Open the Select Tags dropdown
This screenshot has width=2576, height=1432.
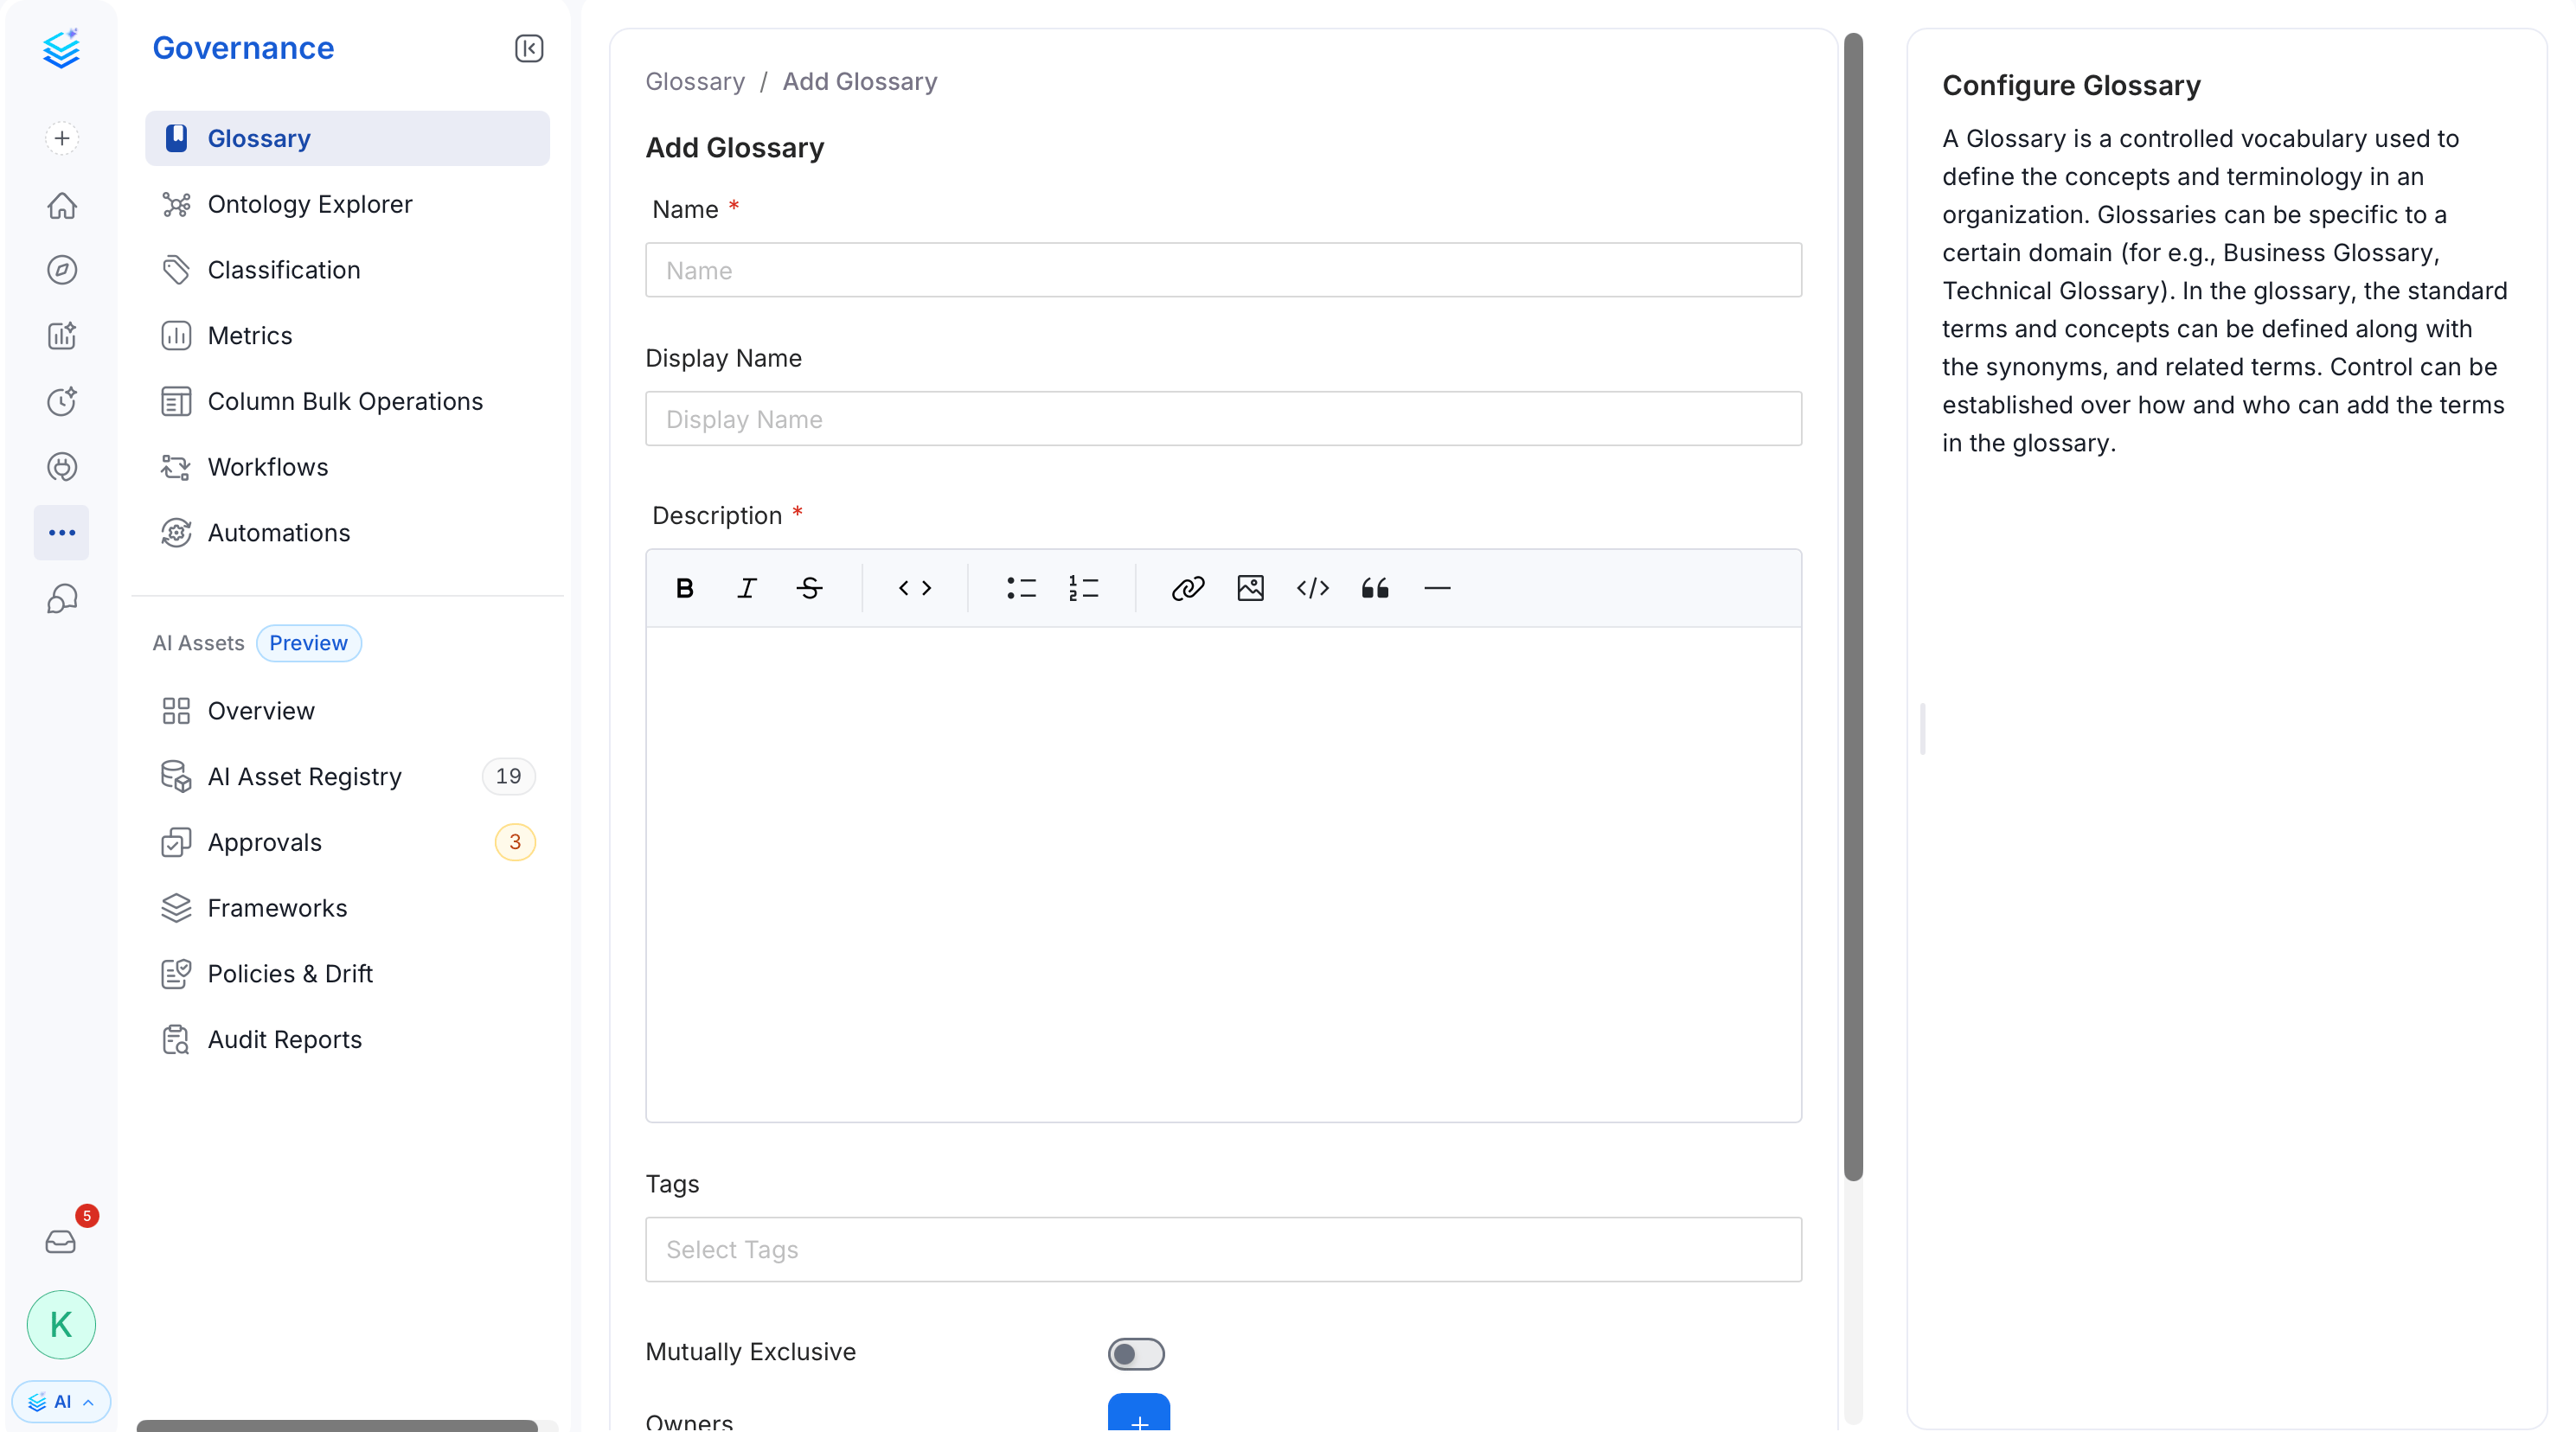tap(1223, 1249)
